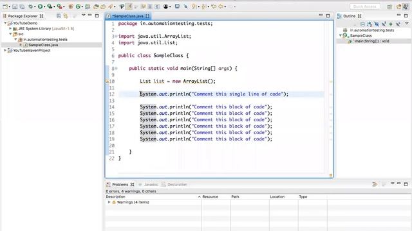This screenshot has width=412, height=231.
Task: Click code line 12 println statement
Action: pos(214,94)
